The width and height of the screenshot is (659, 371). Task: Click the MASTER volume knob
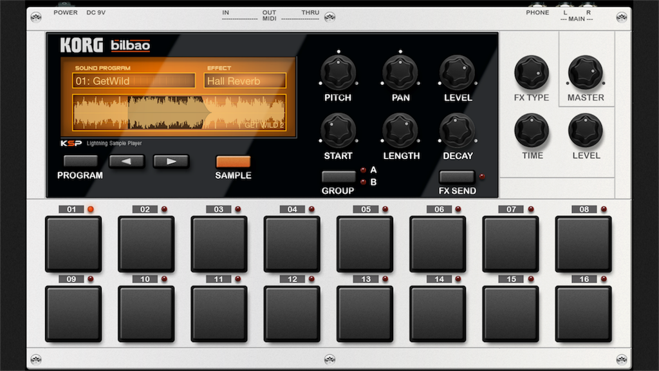tap(586, 72)
